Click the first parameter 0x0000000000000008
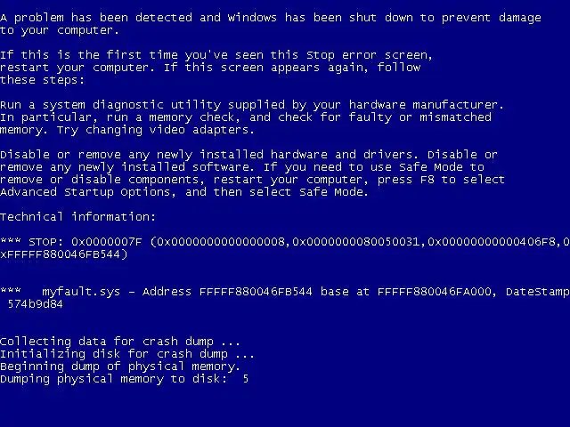This screenshot has width=570, height=427. click(221, 242)
